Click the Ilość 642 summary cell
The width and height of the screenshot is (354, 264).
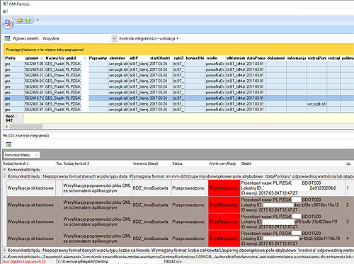(13, 118)
